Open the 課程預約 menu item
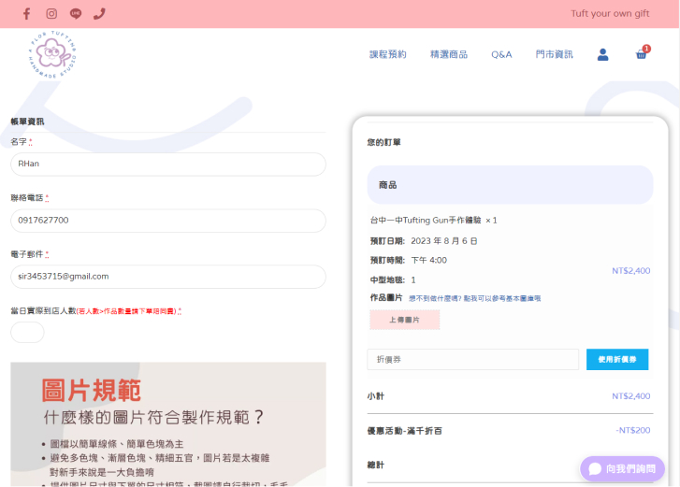 tap(387, 54)
